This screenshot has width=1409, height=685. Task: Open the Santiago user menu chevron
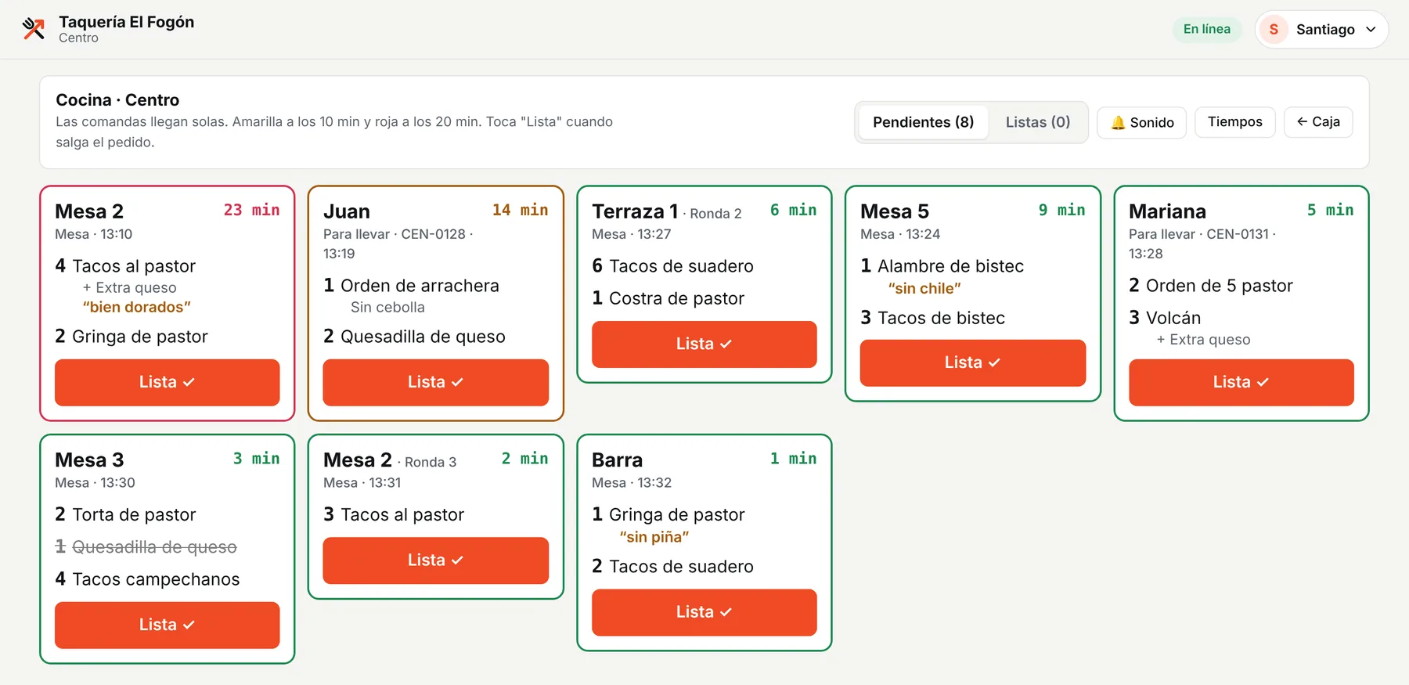[x=1371, y=30]
